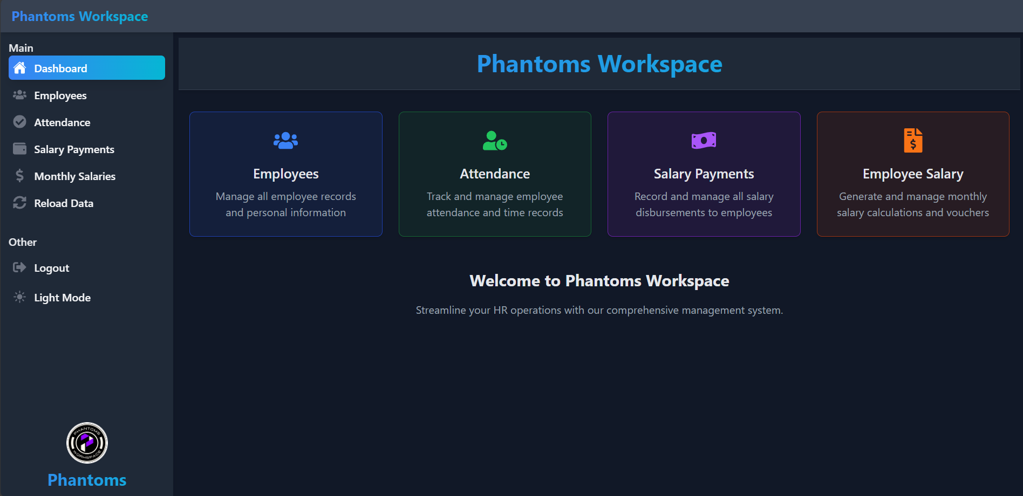Click the round Phantoms logo image
This screenshot has height=496, width=1023.
click(87, 443)
